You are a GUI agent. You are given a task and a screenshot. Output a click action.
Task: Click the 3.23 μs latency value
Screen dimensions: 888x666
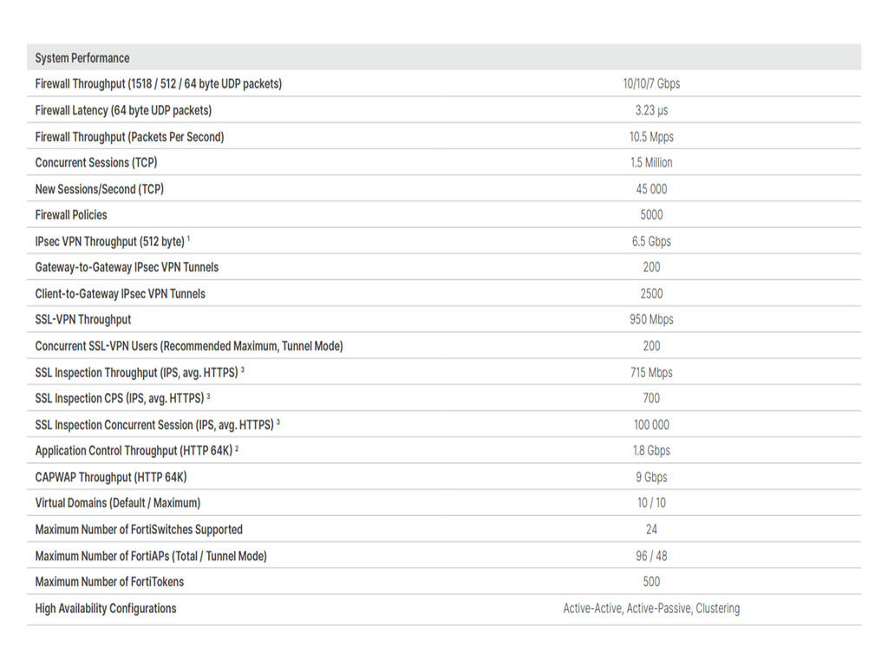[651, 110]
